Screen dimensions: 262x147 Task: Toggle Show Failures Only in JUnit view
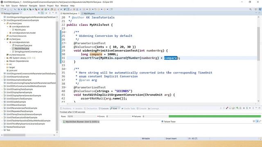[x=227, y=108]
